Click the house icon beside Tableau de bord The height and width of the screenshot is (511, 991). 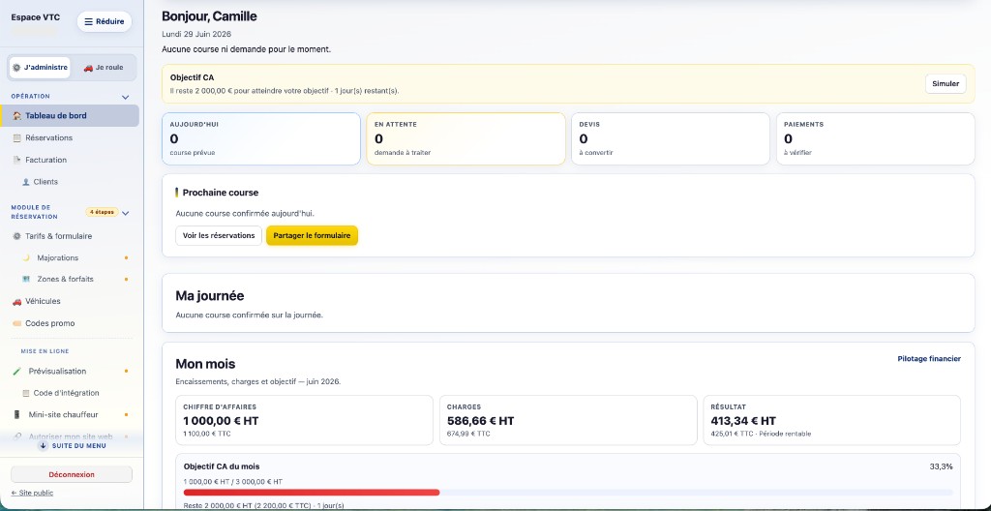pos(17,116)
